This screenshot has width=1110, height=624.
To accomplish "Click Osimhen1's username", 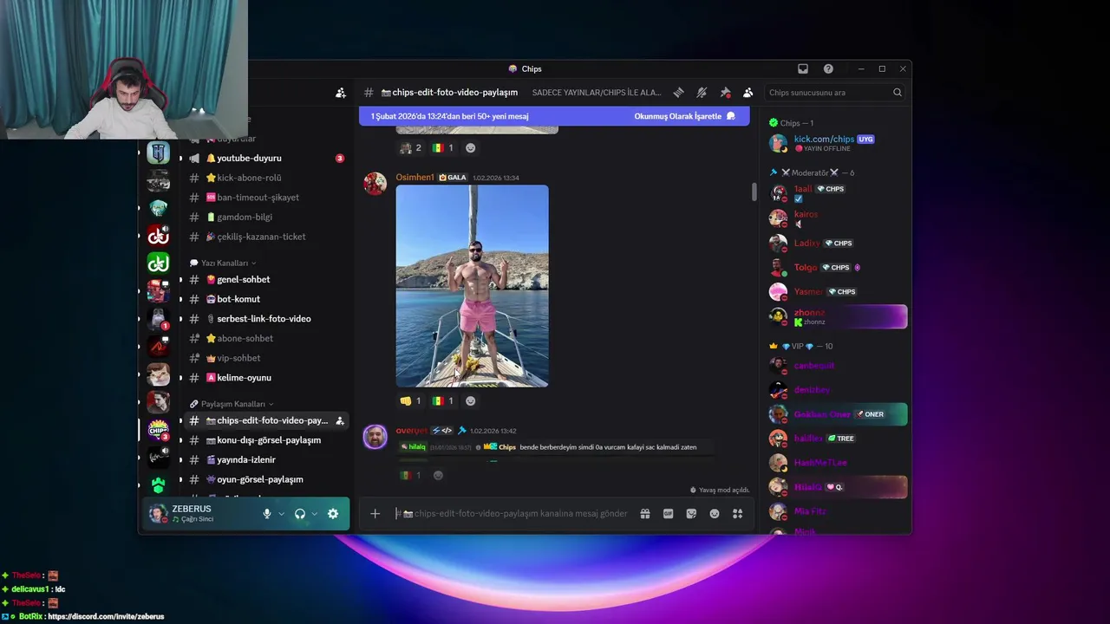I will (415, 178).
